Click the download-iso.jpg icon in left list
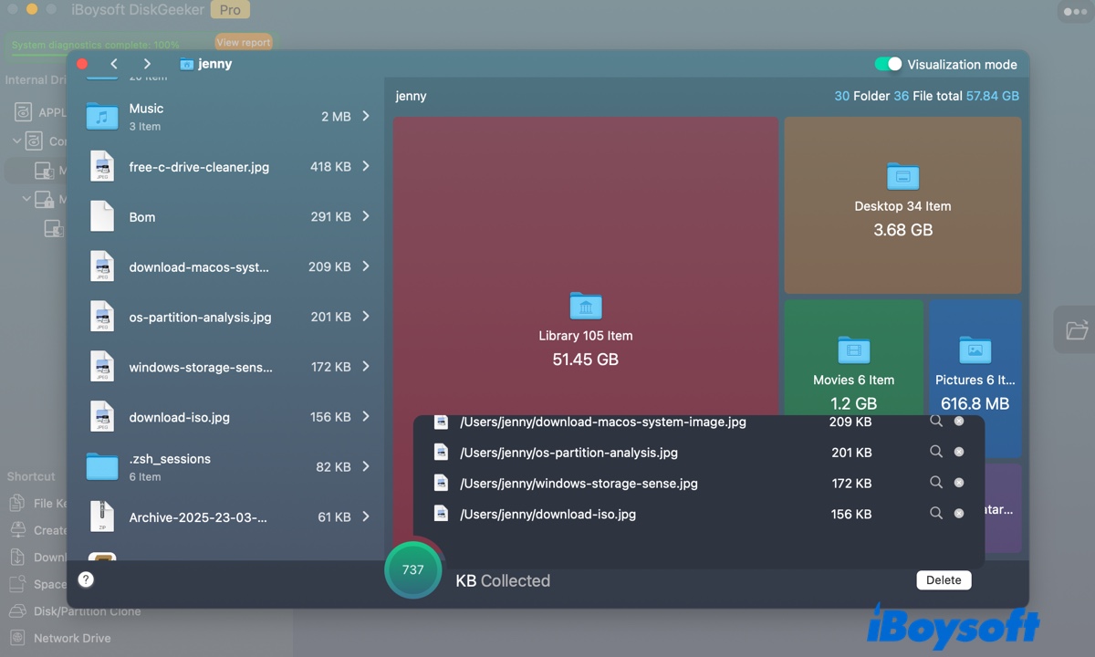1095x657 pixels. point(102,417)
